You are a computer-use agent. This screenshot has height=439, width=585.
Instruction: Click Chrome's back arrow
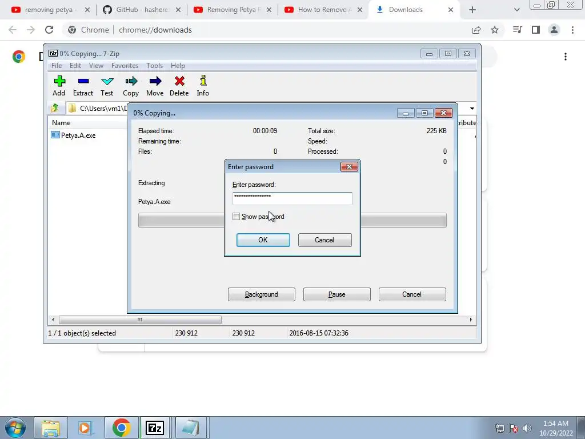(x=13, y=30)
